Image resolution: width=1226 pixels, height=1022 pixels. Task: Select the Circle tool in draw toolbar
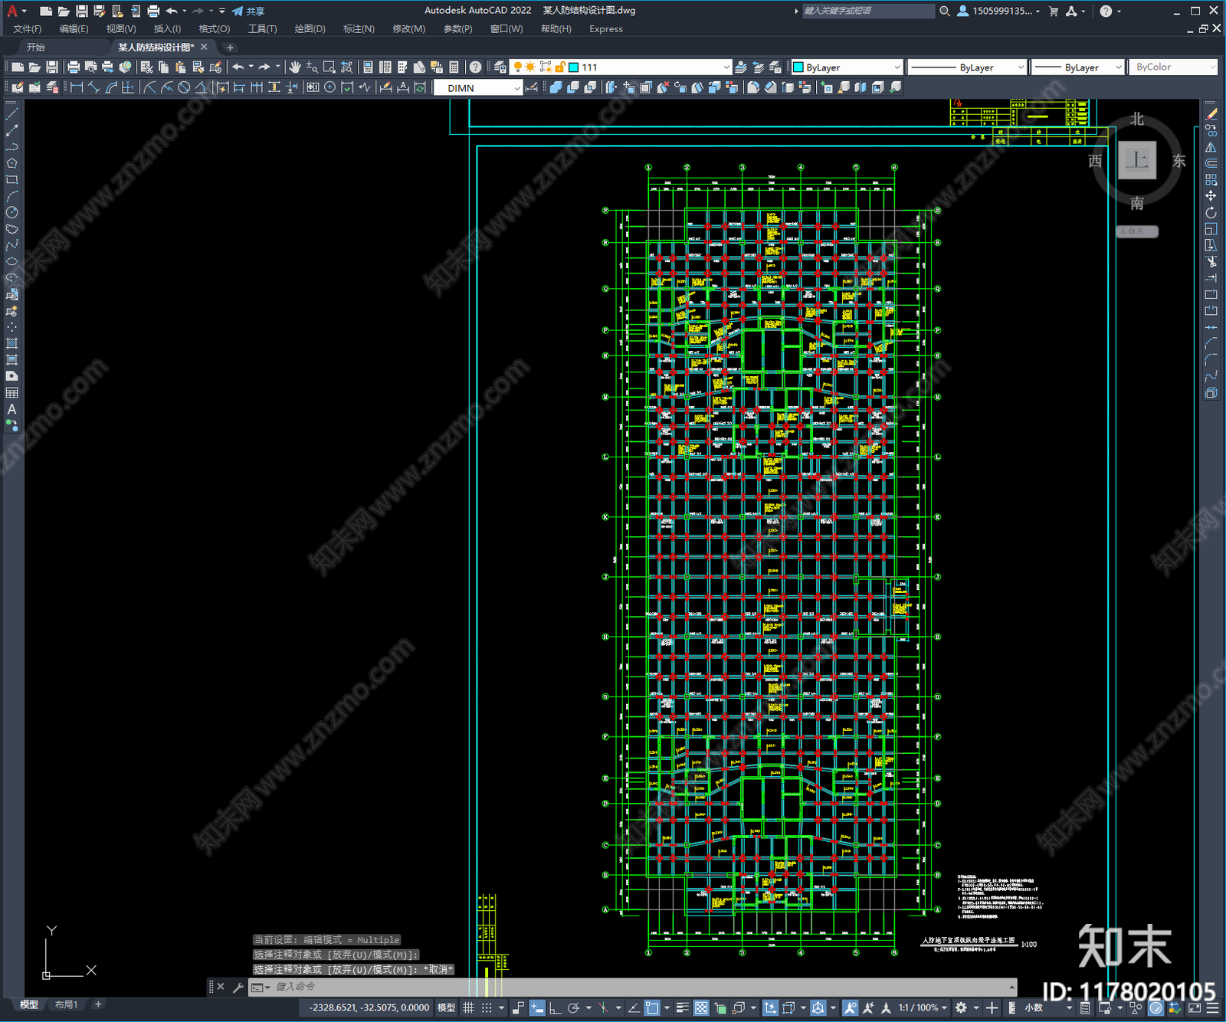11,212
